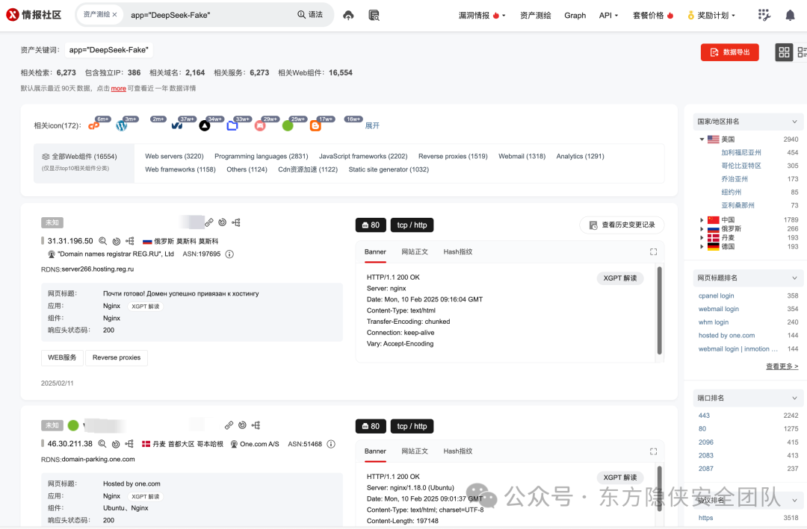Remove the 资产测绘 search tag
The width and height of the screenshot is (807, 529).
coord(115,15)
